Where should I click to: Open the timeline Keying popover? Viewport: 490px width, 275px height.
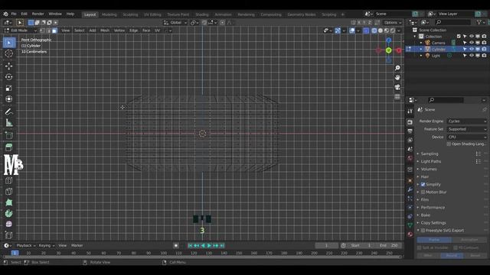pyautogui.click(x=46, y=246)
